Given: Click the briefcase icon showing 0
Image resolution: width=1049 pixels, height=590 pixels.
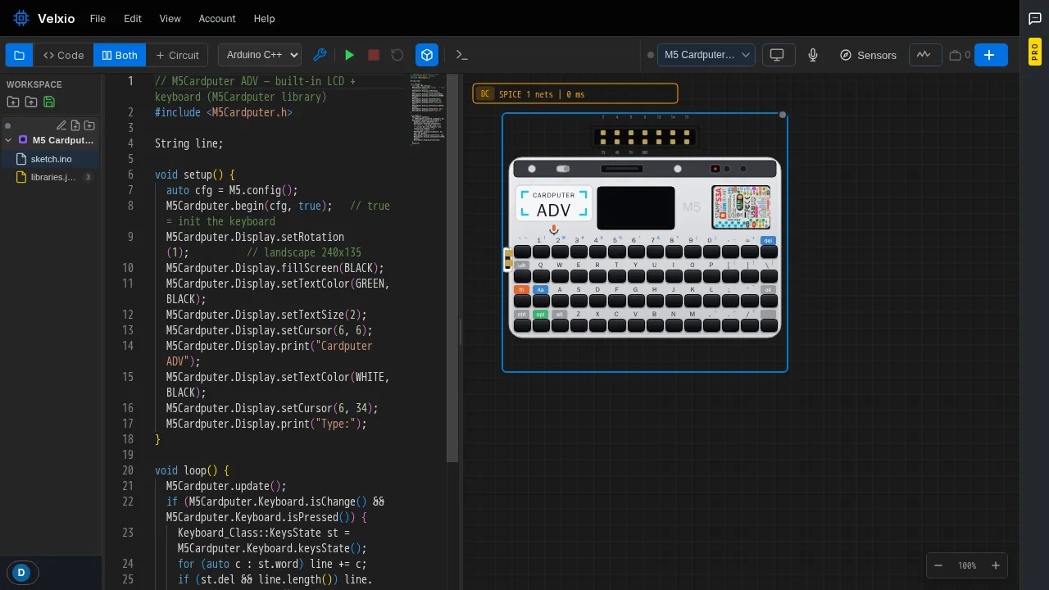Looking at the screenshot, I should tap(960, 55).
